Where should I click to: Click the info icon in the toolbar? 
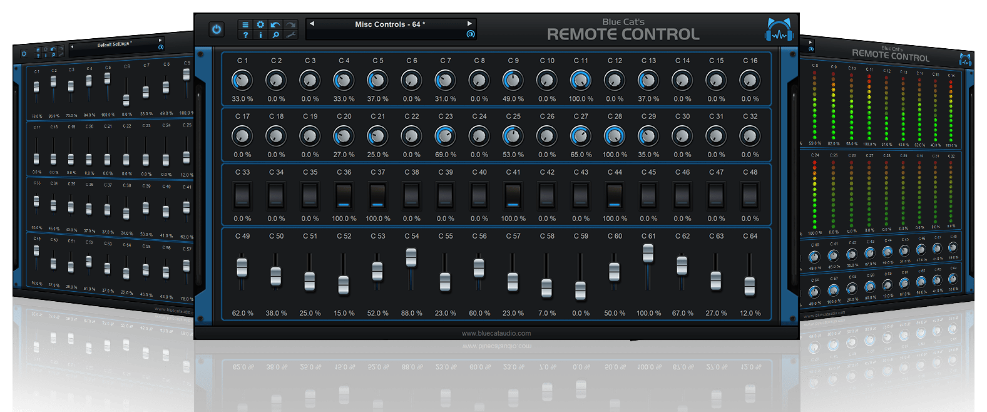pyautogui.click(x=261, y=35)
